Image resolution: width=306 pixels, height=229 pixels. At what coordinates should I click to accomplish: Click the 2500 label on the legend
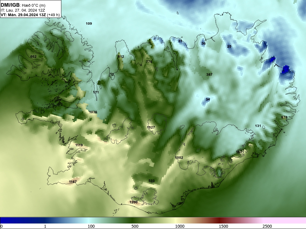point(267,226)
